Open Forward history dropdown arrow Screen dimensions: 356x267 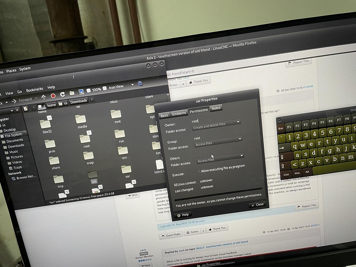tap(36, 98)
